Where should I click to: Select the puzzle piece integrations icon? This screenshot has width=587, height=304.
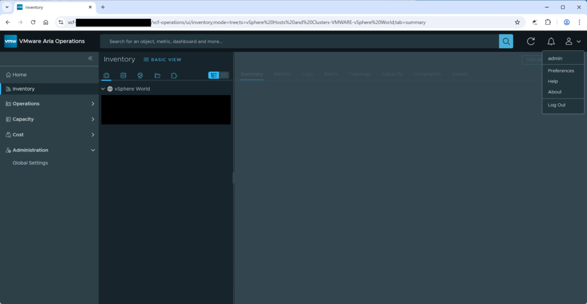click(174, 75)
